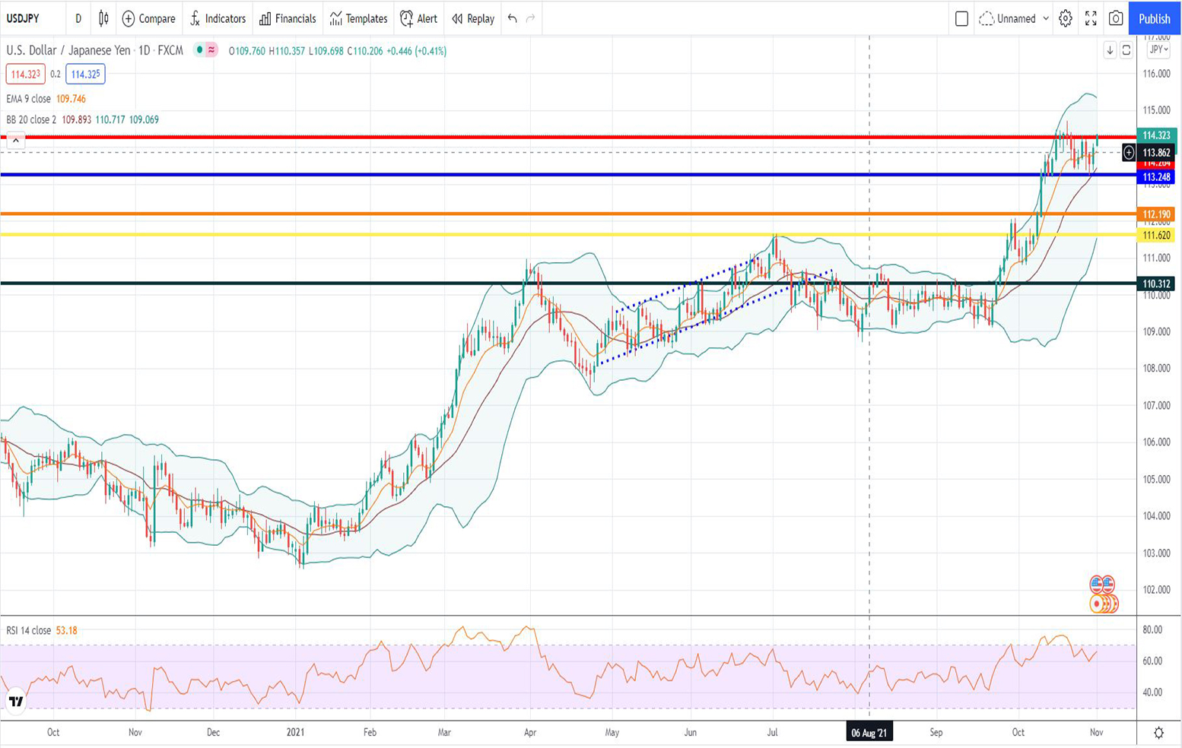Open chart settings gear in top toolbar

(1065, 18)
